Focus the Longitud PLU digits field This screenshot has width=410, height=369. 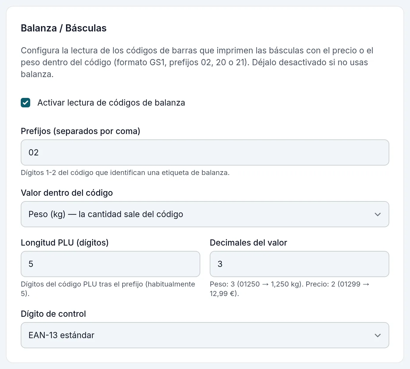click(x=110, y=264)
